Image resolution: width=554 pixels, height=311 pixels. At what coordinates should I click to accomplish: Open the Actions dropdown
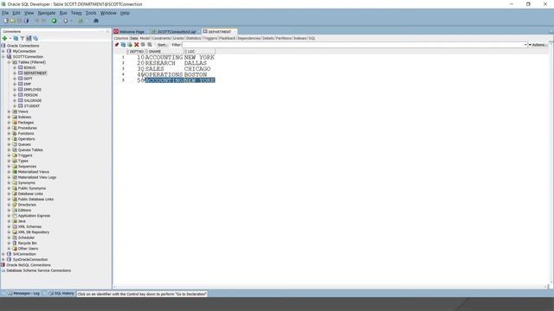pos(538,45)
